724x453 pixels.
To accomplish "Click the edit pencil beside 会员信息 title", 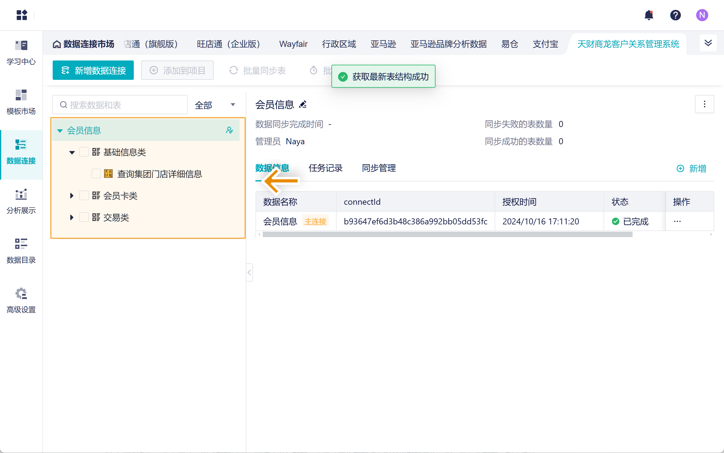I will click(x=303, y=105).
